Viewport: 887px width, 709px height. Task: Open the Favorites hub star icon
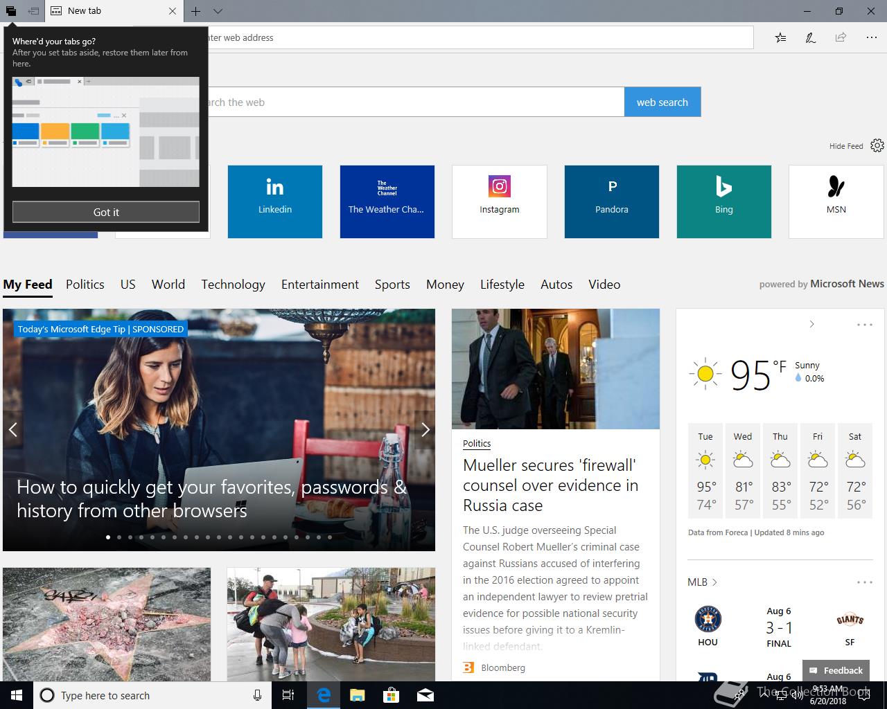point(781,37)
